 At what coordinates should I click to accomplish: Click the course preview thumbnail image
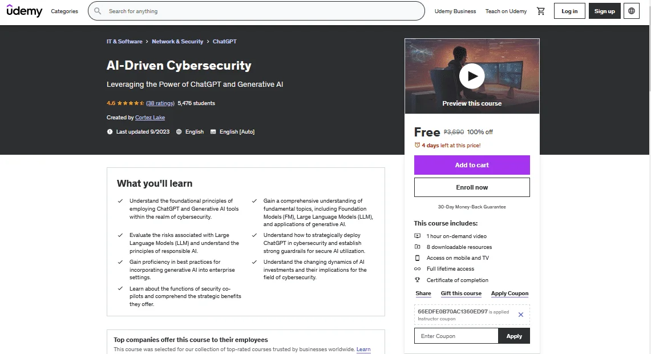click(x=472, y=76)
